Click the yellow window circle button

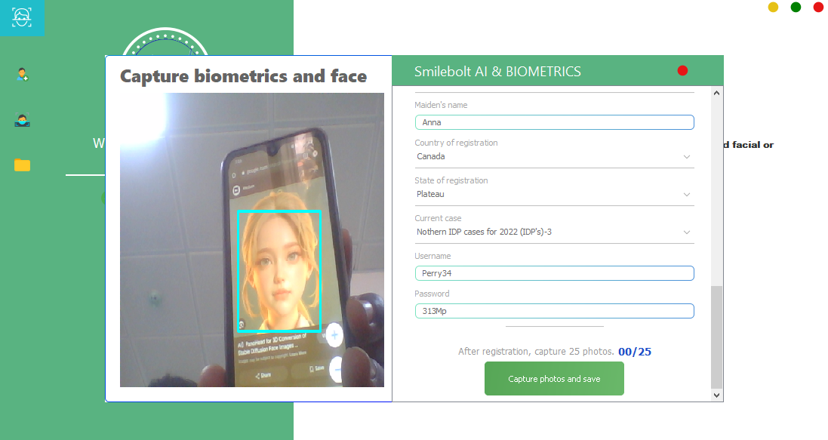[773, 7]
